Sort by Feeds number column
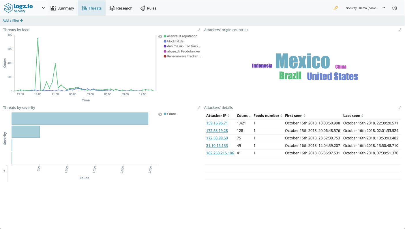This screenshot has width=405, height=229. (x=268, y=116)
